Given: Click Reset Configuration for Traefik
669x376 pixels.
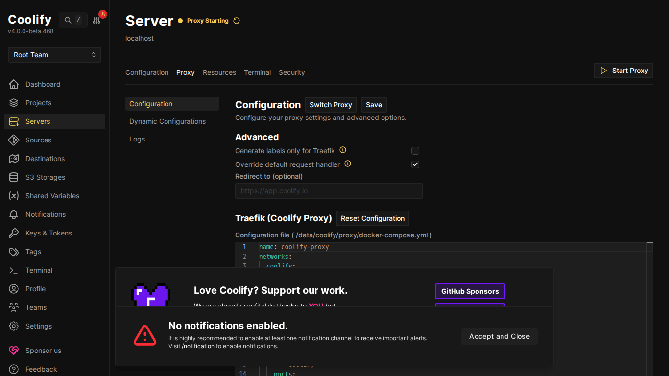Looking at the screenshot, I should point(372,218).
